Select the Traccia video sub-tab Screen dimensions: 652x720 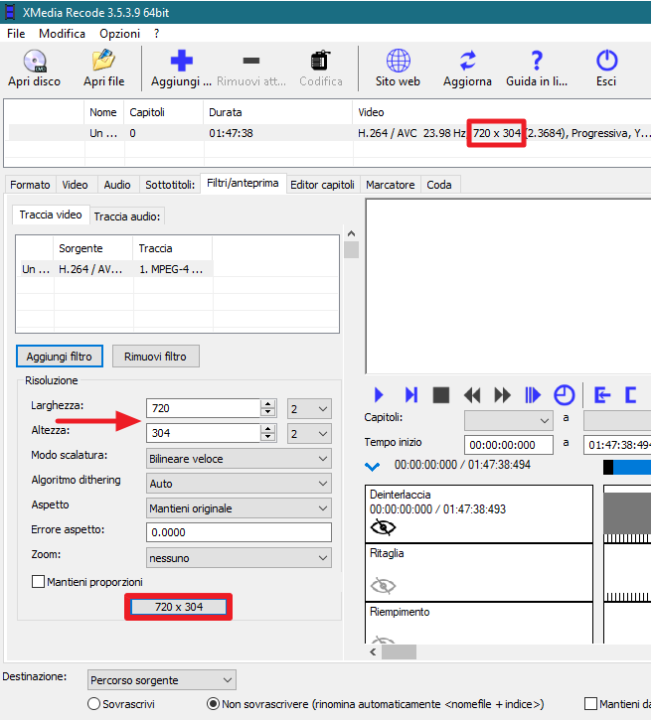(51, 215)
